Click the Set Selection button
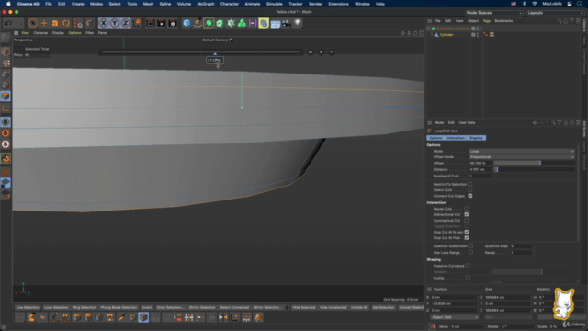 point(383,308)
